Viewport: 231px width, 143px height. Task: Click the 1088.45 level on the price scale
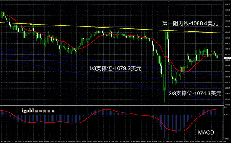pos(227,32)
